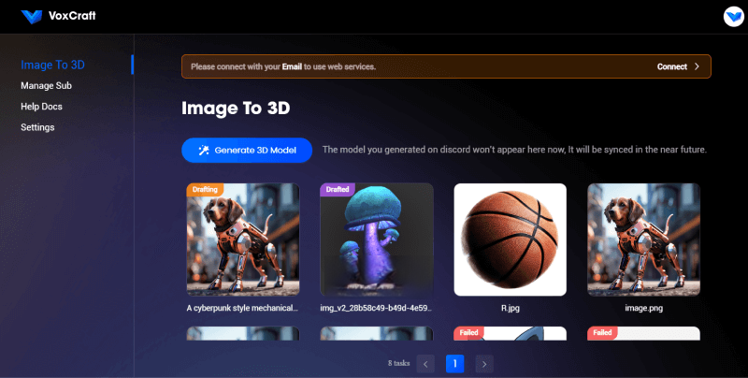
Task: Click the first red Failed badge
Action: [470, 332]
